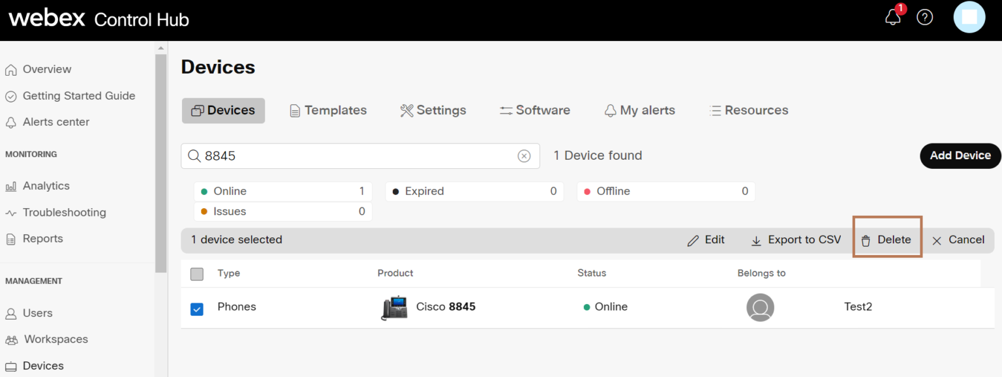Open Troubleshooting in sidebar
This screenshot has height=377, width=1002.
click(x=64, y=212)
